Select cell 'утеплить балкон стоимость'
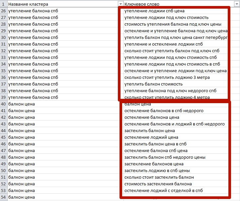Image resolution: width=240 pixels, height=201 pixels. point(181,84)
